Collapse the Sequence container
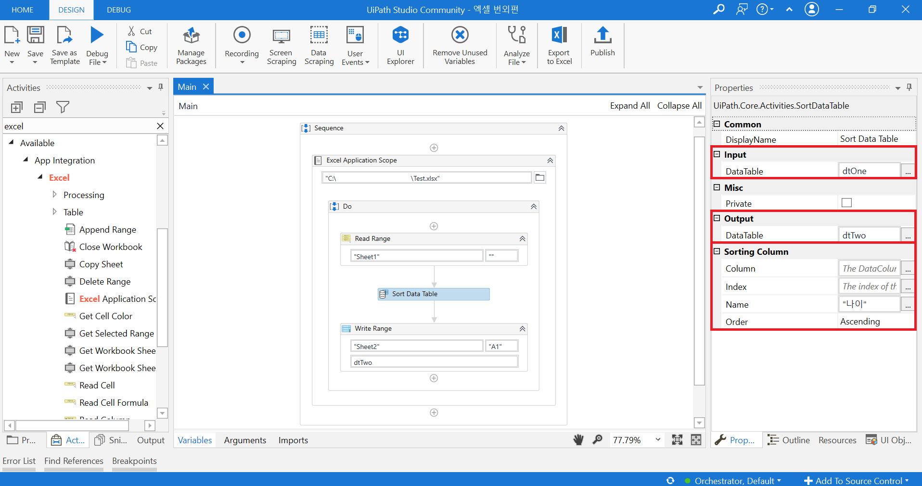Viewport: 922px width, 486px height. [x=561, y=128]
